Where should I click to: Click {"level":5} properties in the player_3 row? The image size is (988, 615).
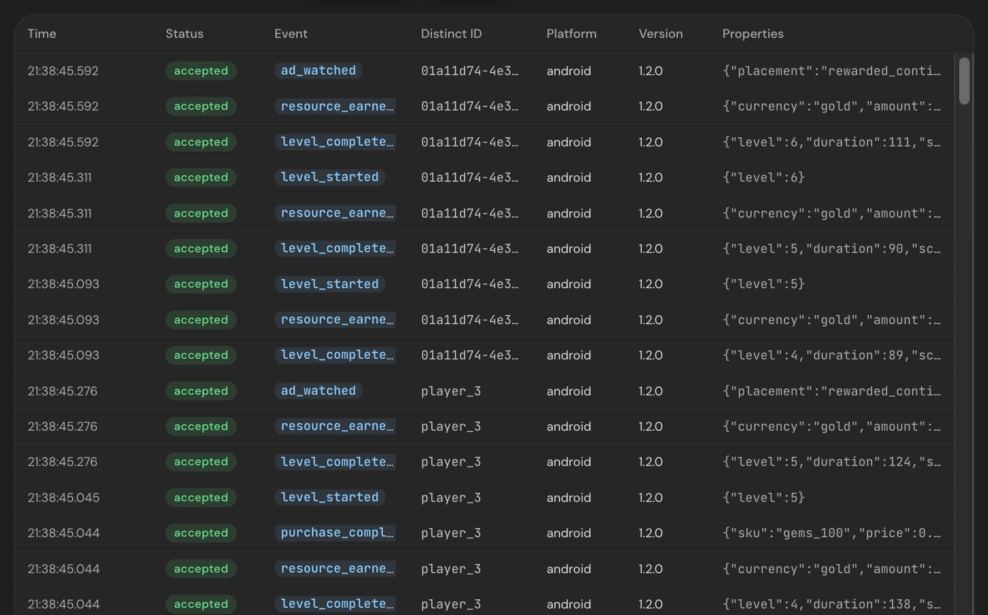(x=764, y=497)
